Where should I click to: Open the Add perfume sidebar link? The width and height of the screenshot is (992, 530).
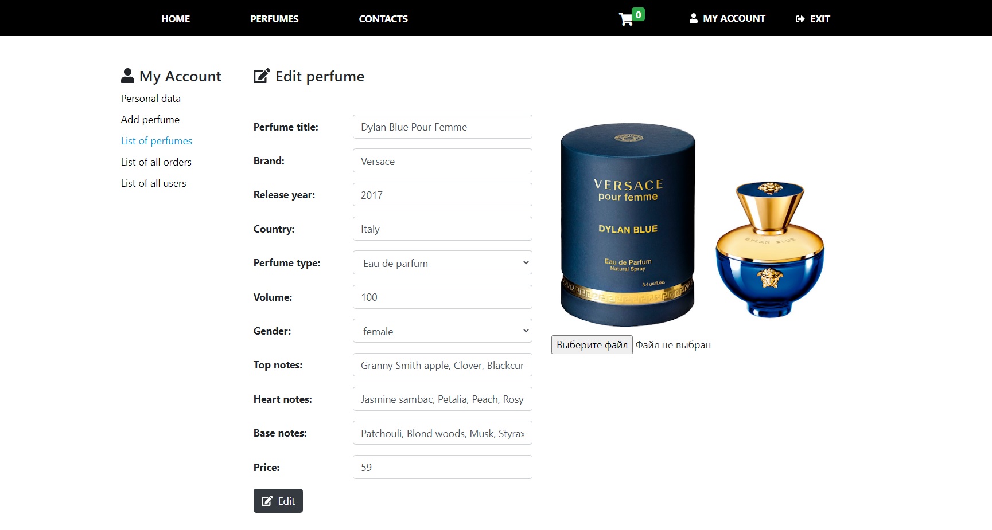[x=150, y=120]
